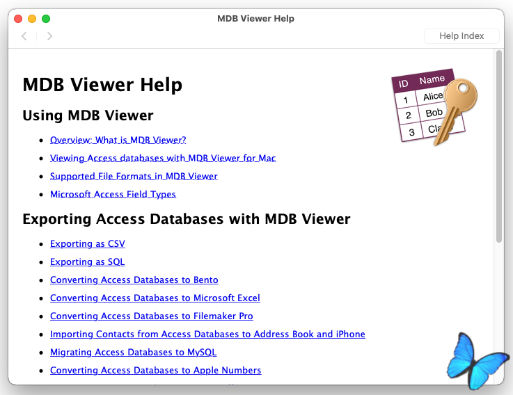Open "Converting Access Databases to Apple Numbers"
The image size is (513, 395).
click(x=156, y=370)
